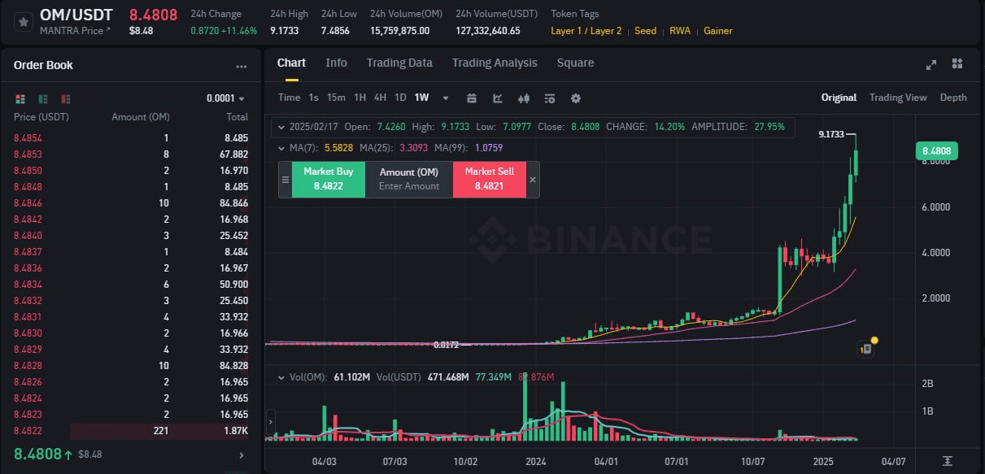Show both buy and sell orders view icon
This screenshot has height=474, width=985.
pos(20,98)
